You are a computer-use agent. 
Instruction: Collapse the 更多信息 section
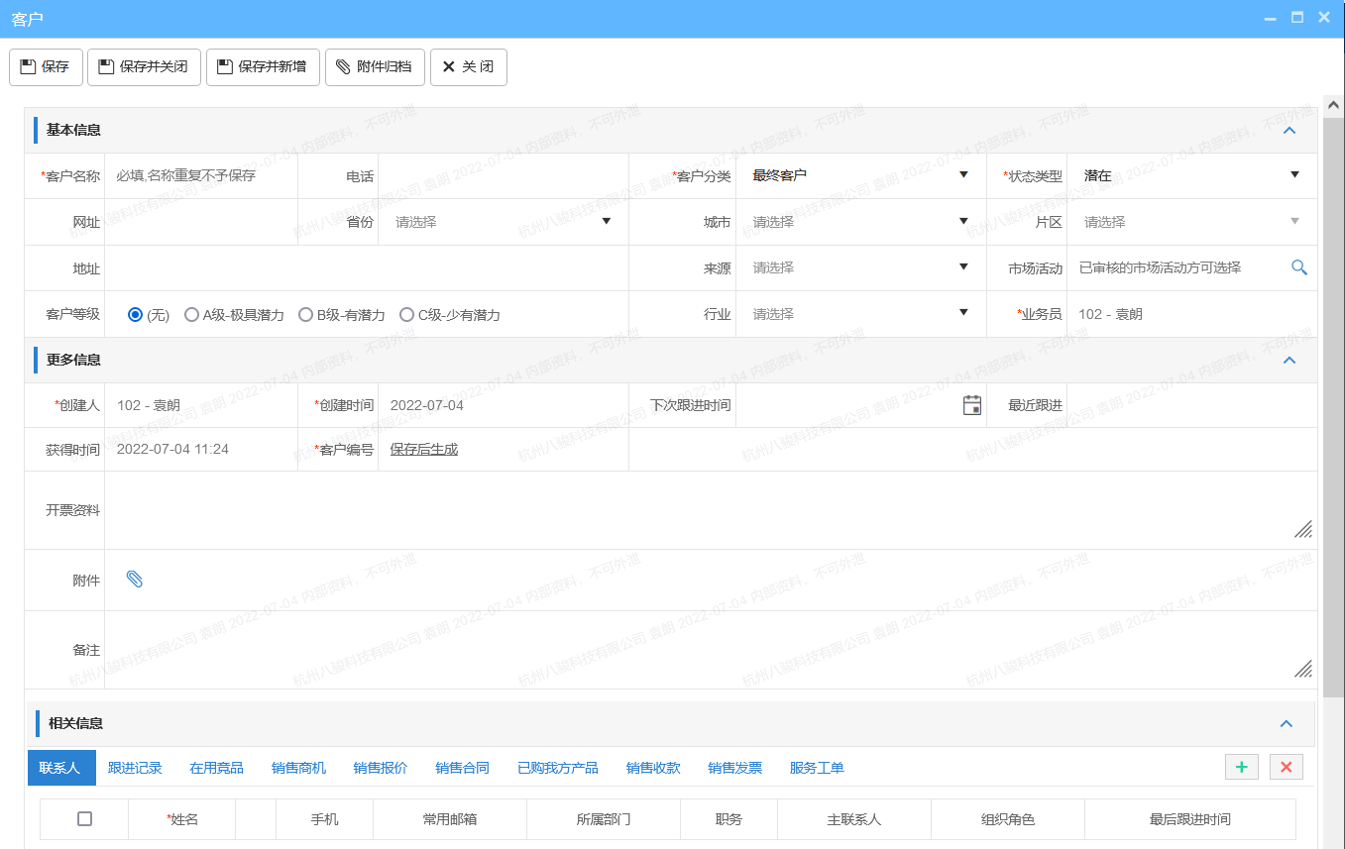[1289, 360]
